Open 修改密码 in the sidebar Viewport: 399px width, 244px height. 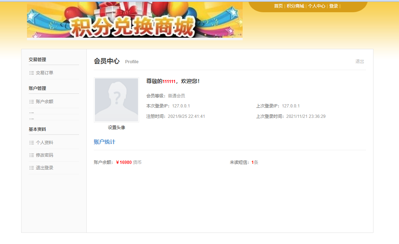point(44,155)
